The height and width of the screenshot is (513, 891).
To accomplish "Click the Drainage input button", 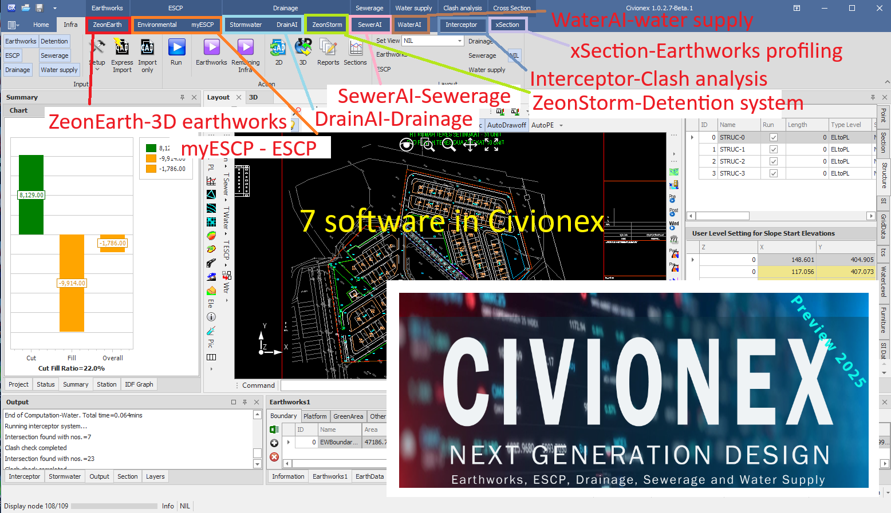I will (17, 70).
